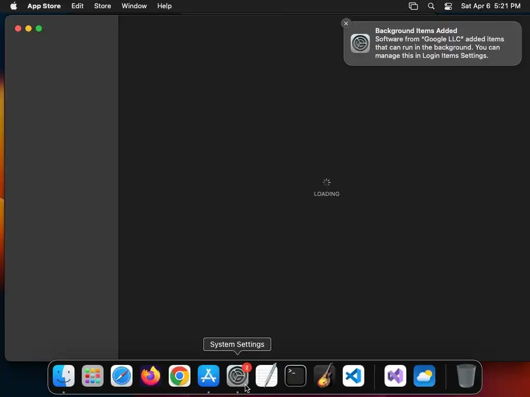Launch Safari from the Dock
The image size is (530, 397).
tap(122, 376)
